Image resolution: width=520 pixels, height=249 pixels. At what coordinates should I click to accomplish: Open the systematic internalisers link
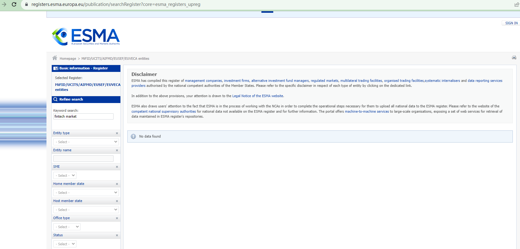pos(442,81)
